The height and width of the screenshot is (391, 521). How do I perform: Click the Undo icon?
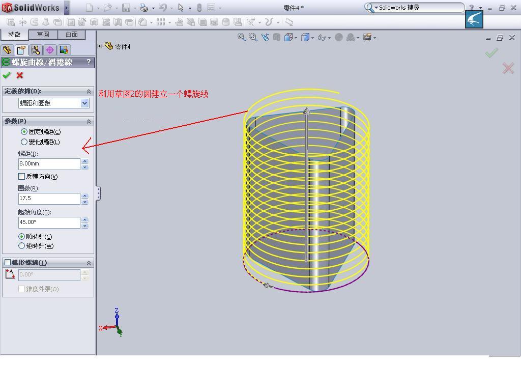pos(162,7)
